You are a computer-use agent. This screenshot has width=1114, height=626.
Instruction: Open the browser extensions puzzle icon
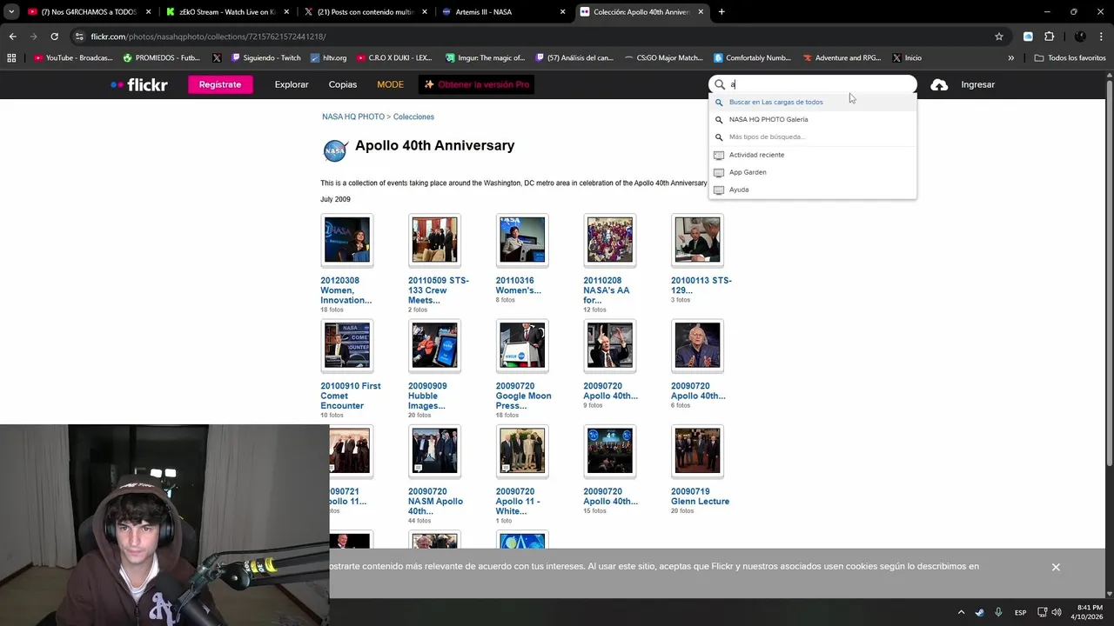tap(1049, 37)
